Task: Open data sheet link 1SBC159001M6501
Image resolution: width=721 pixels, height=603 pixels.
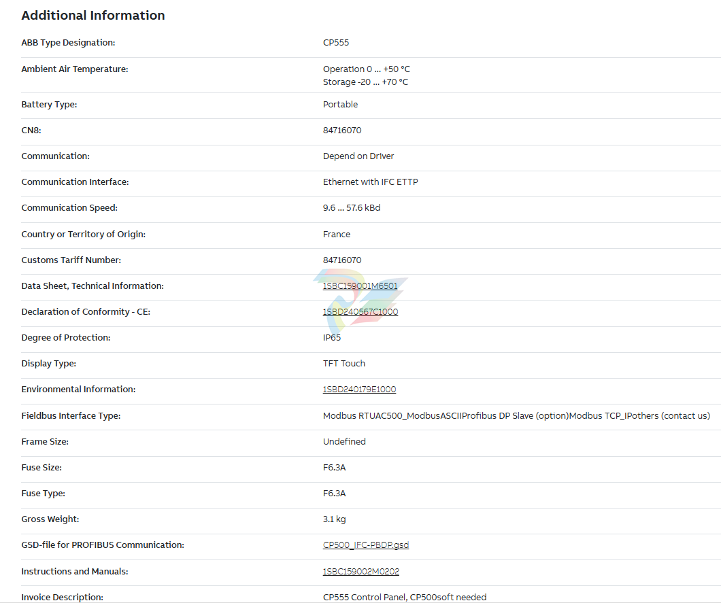Action: point(360,286)
